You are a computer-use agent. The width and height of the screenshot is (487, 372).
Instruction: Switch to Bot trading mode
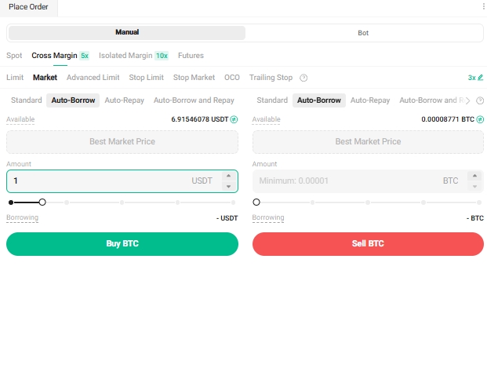coord(363,33)
